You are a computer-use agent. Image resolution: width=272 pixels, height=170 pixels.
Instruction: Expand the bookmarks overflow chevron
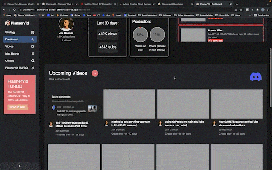pyautogui.click(x=250, y=15)
